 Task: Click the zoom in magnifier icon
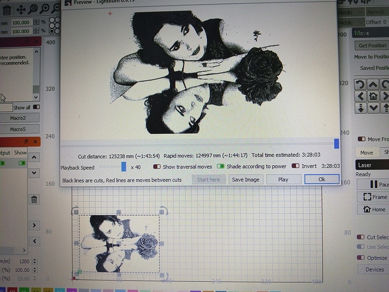coord(45,9)
